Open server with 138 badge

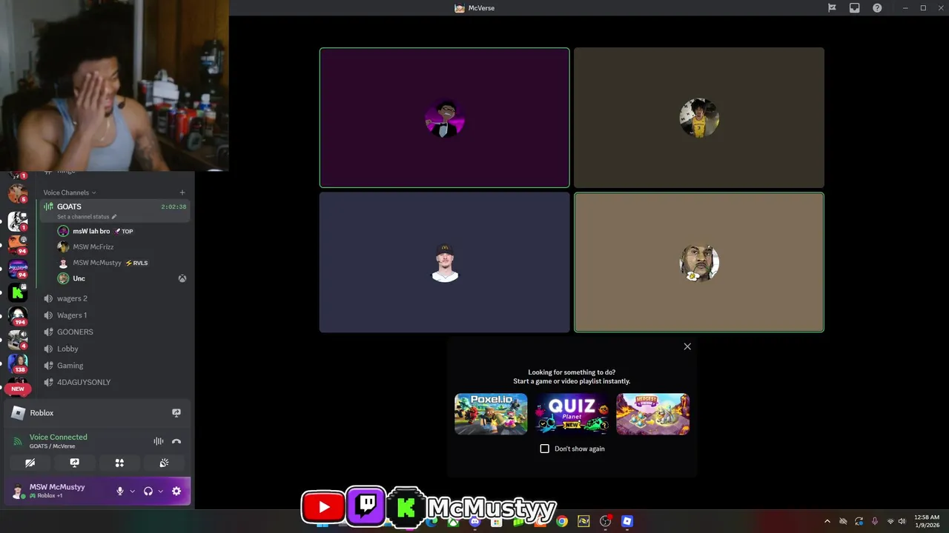pos(17,363)
